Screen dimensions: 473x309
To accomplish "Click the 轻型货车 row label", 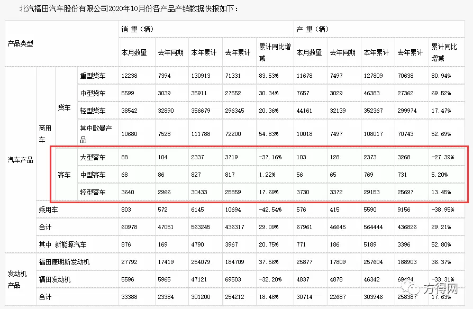I will click(93, 111).
